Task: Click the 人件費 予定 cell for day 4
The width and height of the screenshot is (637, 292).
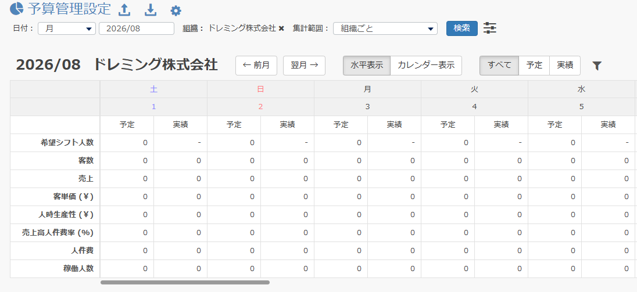Action: point(448,251)
